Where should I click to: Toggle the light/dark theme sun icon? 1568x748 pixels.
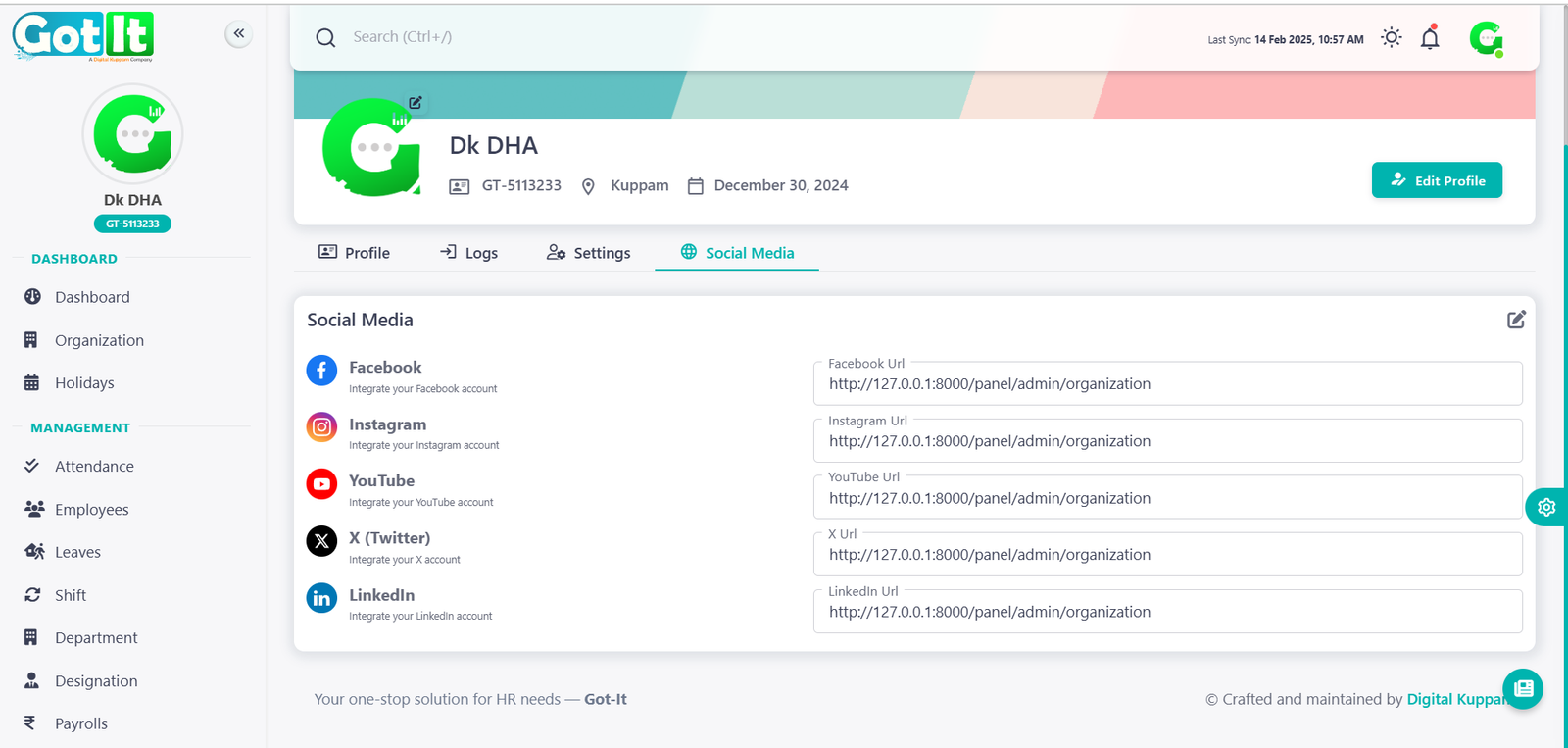[x=1391, y=38]
